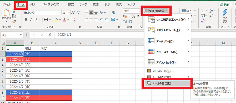Click the Wrap Text icon
The width and height of the screenshot is (236, 103).
pos(113,13)
